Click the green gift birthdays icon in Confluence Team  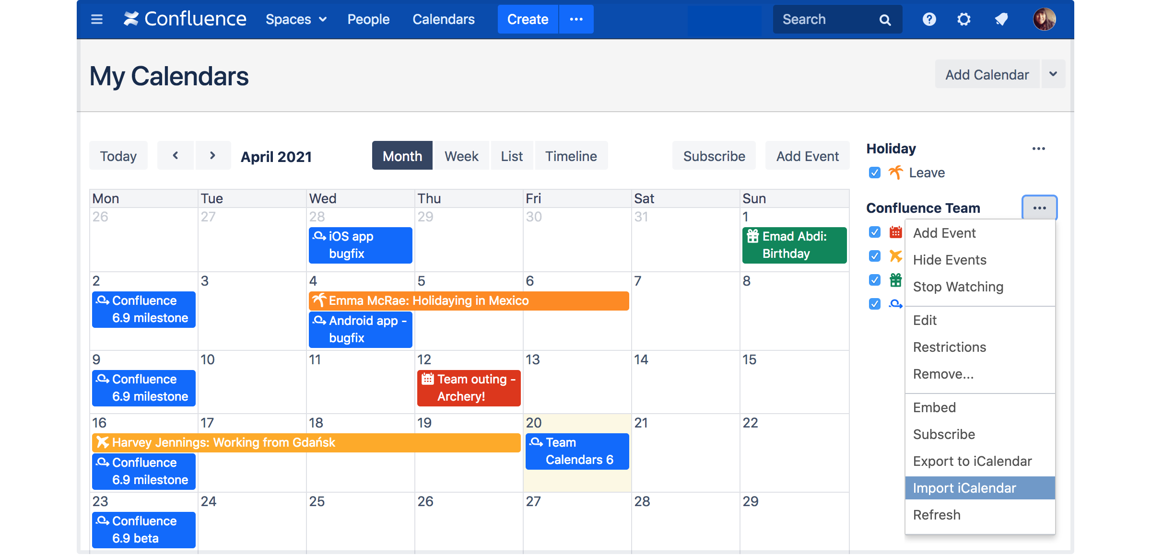895,280
